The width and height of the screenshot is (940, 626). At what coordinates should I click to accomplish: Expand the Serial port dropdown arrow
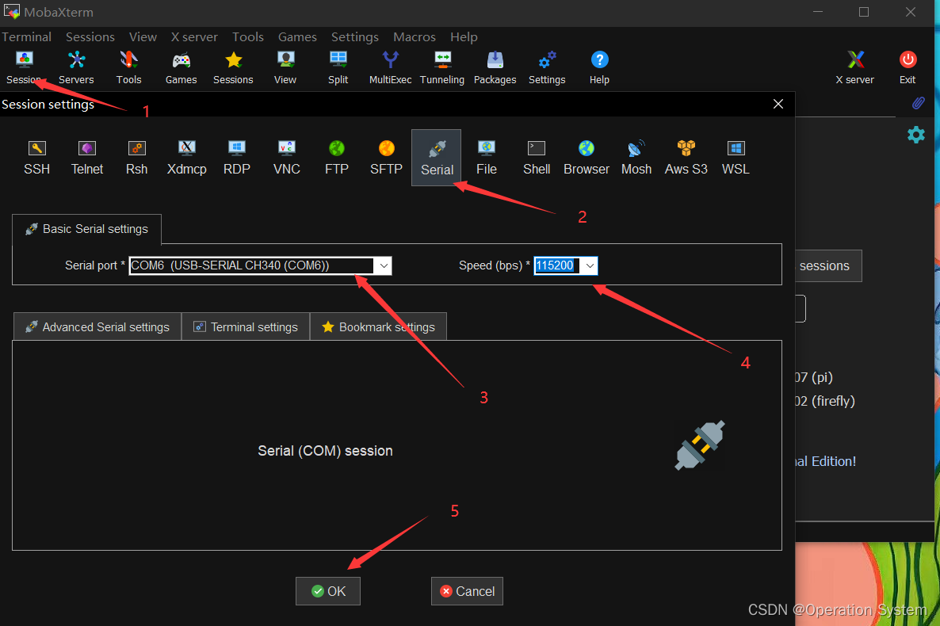click(383, 265)
